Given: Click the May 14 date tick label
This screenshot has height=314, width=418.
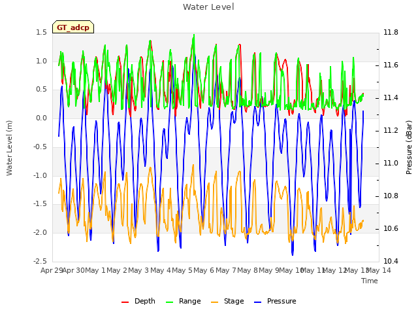Looking at the screenshot, I should click(x=379, y=270).
